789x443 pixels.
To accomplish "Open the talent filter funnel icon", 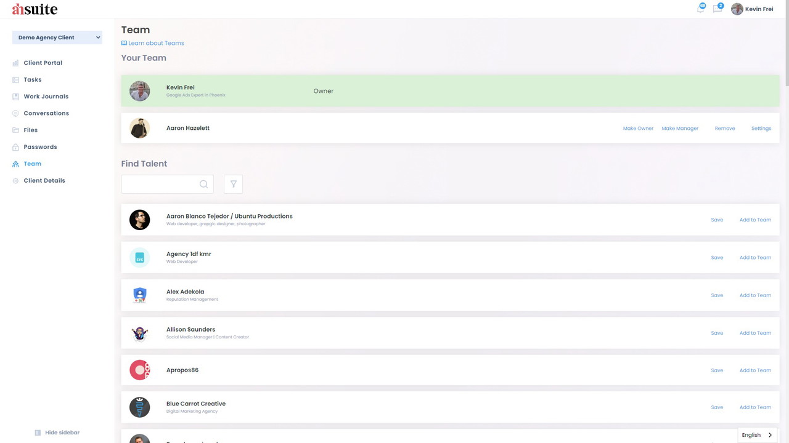I will pos(233,184).
